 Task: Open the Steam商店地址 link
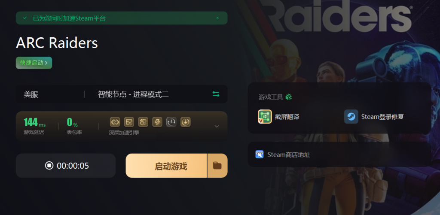288,155
